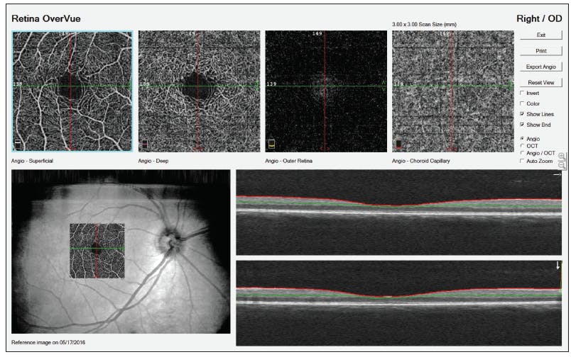Enable the Invert checkbox
Viewport: 571px width, 357px height.
(523, 93)
